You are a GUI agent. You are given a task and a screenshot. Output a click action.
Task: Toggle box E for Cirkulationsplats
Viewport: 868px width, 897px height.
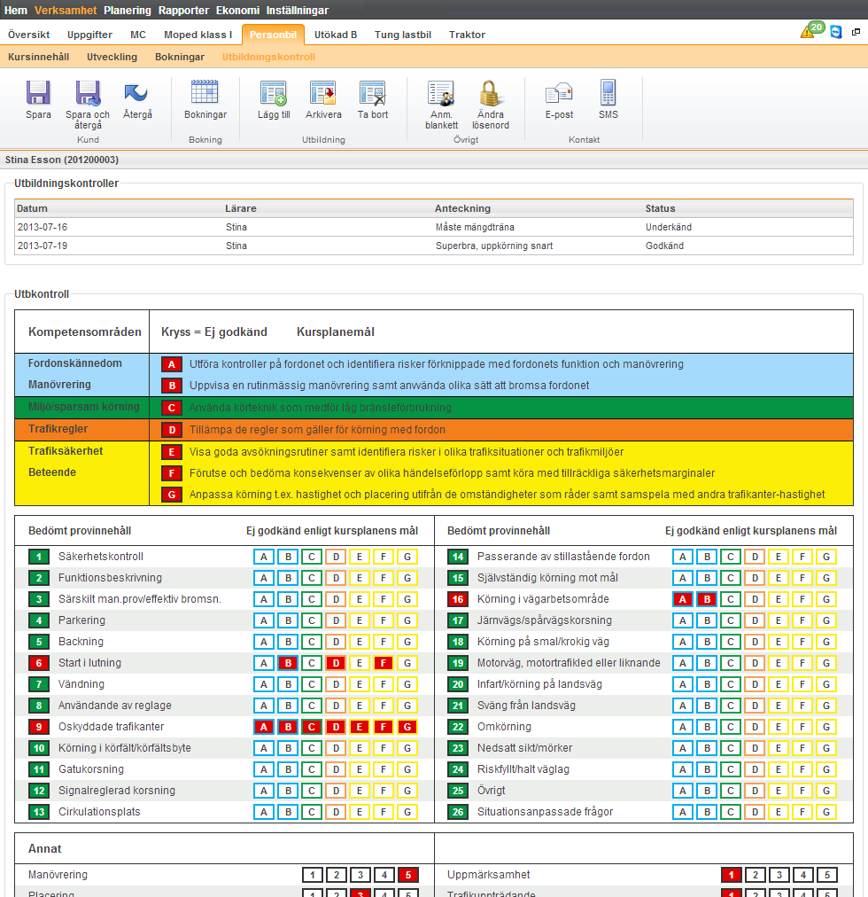[359, 812]
